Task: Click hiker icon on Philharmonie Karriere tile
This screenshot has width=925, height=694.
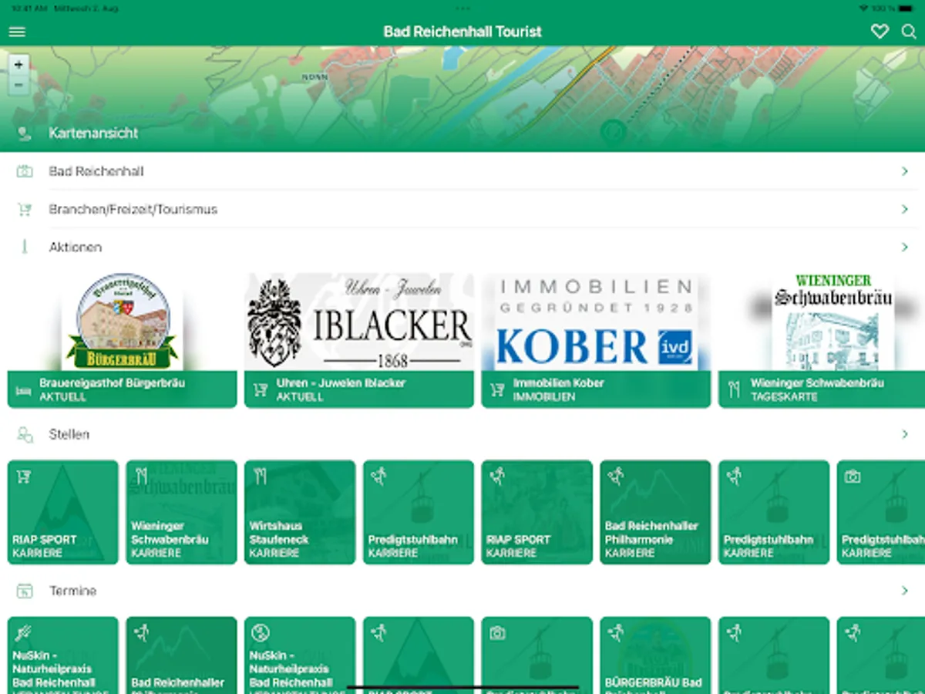Action: click(615, 476)
